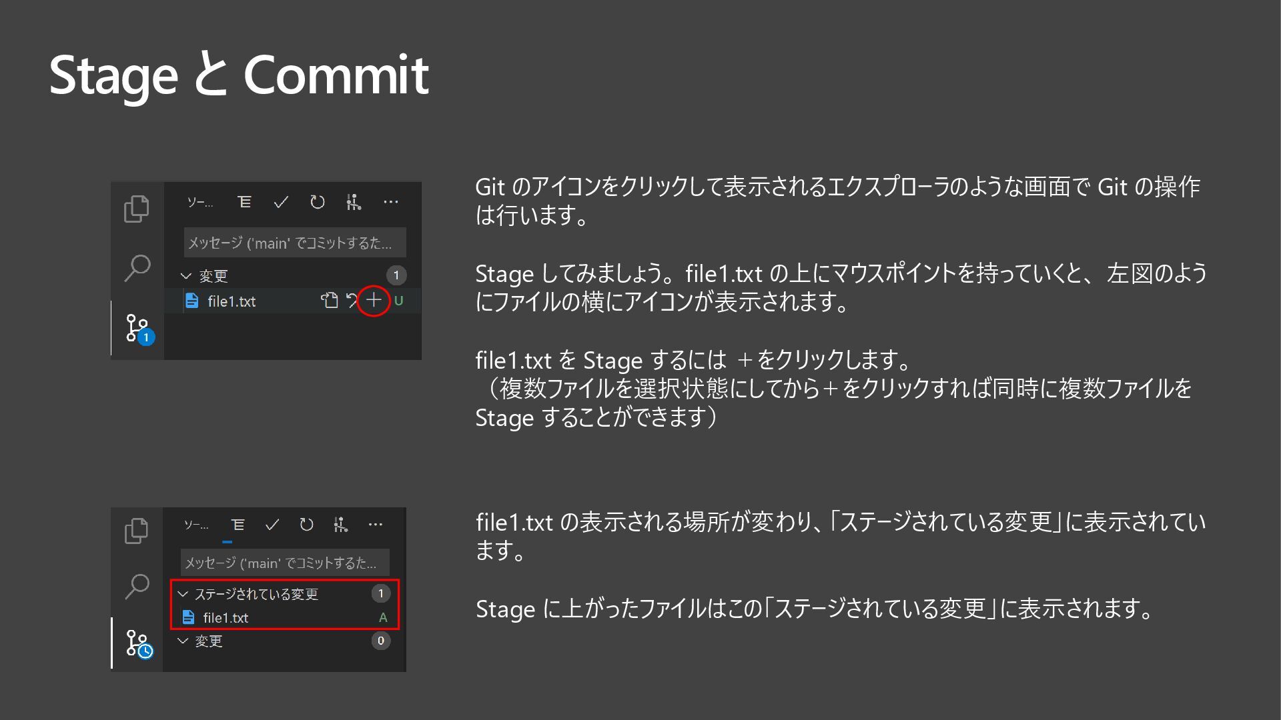Open the Explorer icon in the upper activity bar
Screen dimensions: 1281x720
point(137,209)
